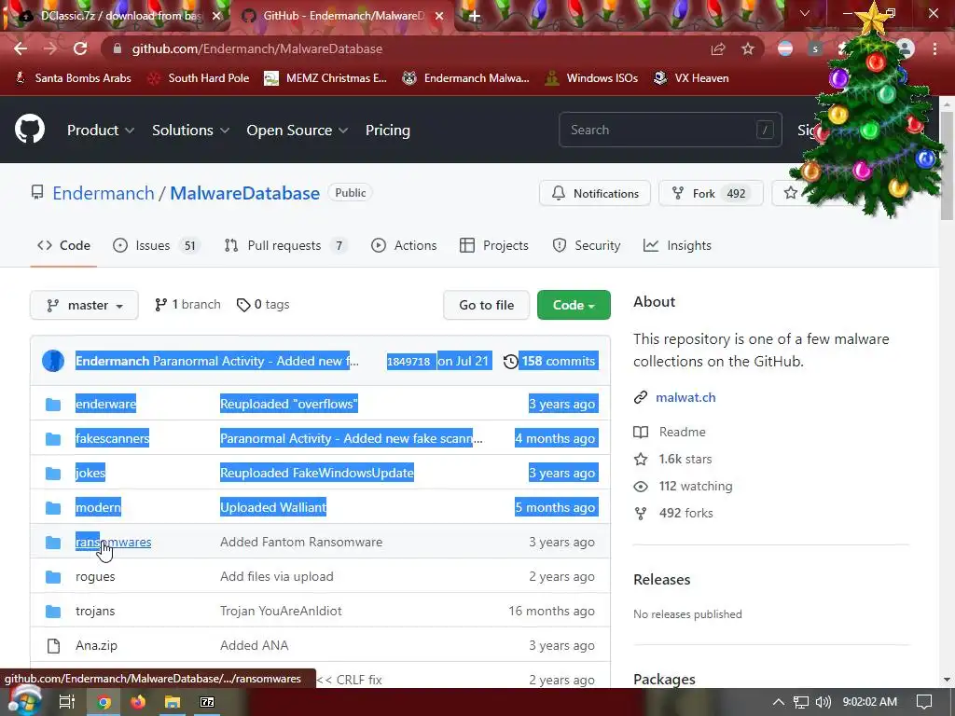Open the Insights tab
Viewport: 955px width, 716px height.
pos(677,245)
